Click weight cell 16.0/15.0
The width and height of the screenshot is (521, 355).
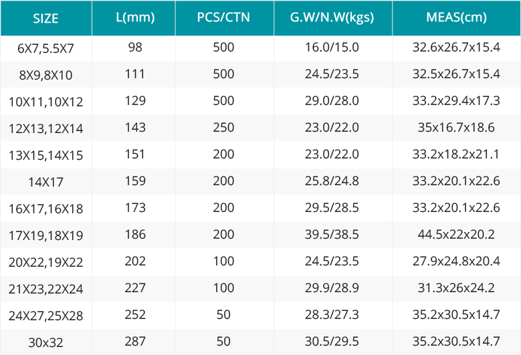(332, 47)
